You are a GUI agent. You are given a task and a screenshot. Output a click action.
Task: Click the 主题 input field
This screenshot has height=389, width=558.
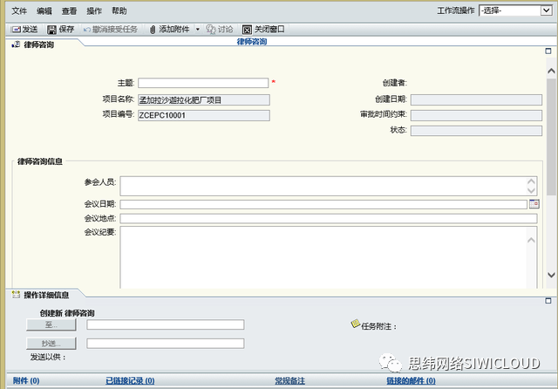click(x=203, y=83)
